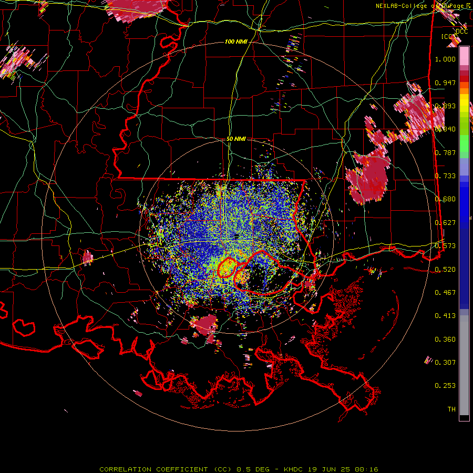Click the 50 NMI range ring label
The height and width of the screenshot is (473, 473).
[x=236, y=139]
